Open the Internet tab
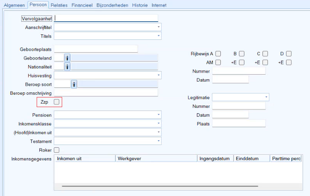The width and height of the screenshot is (310, 196). click(x=159, y=5)
